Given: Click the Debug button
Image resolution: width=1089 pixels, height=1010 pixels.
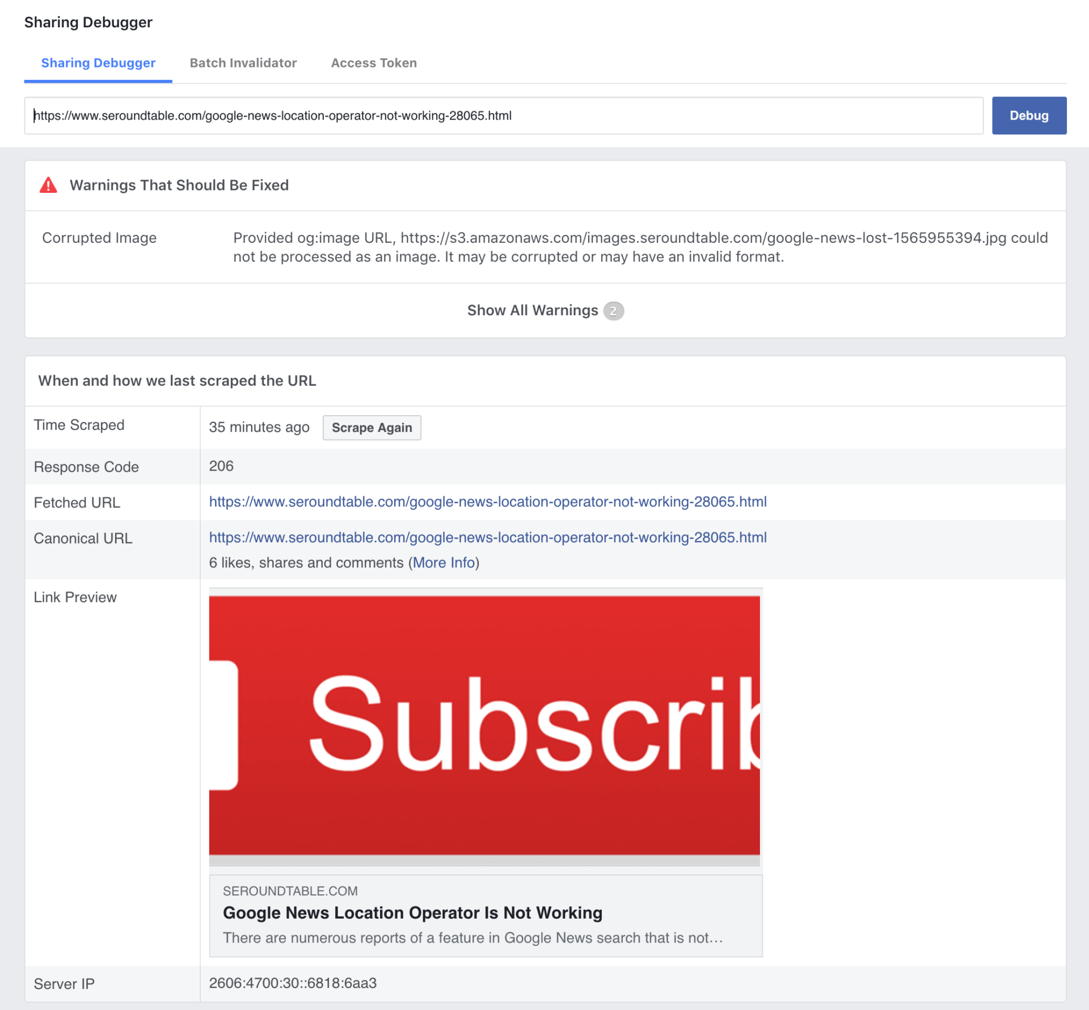Looking at the screenshot, I should click(1029, 115).
